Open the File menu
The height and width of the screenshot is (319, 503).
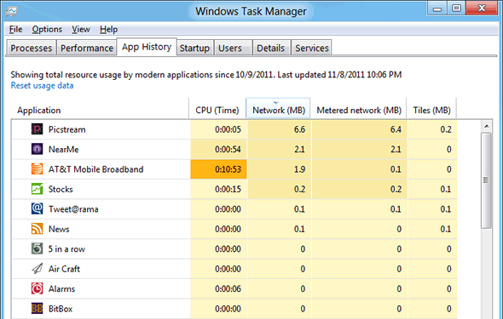pyautogui.click(x=15, y=30)
